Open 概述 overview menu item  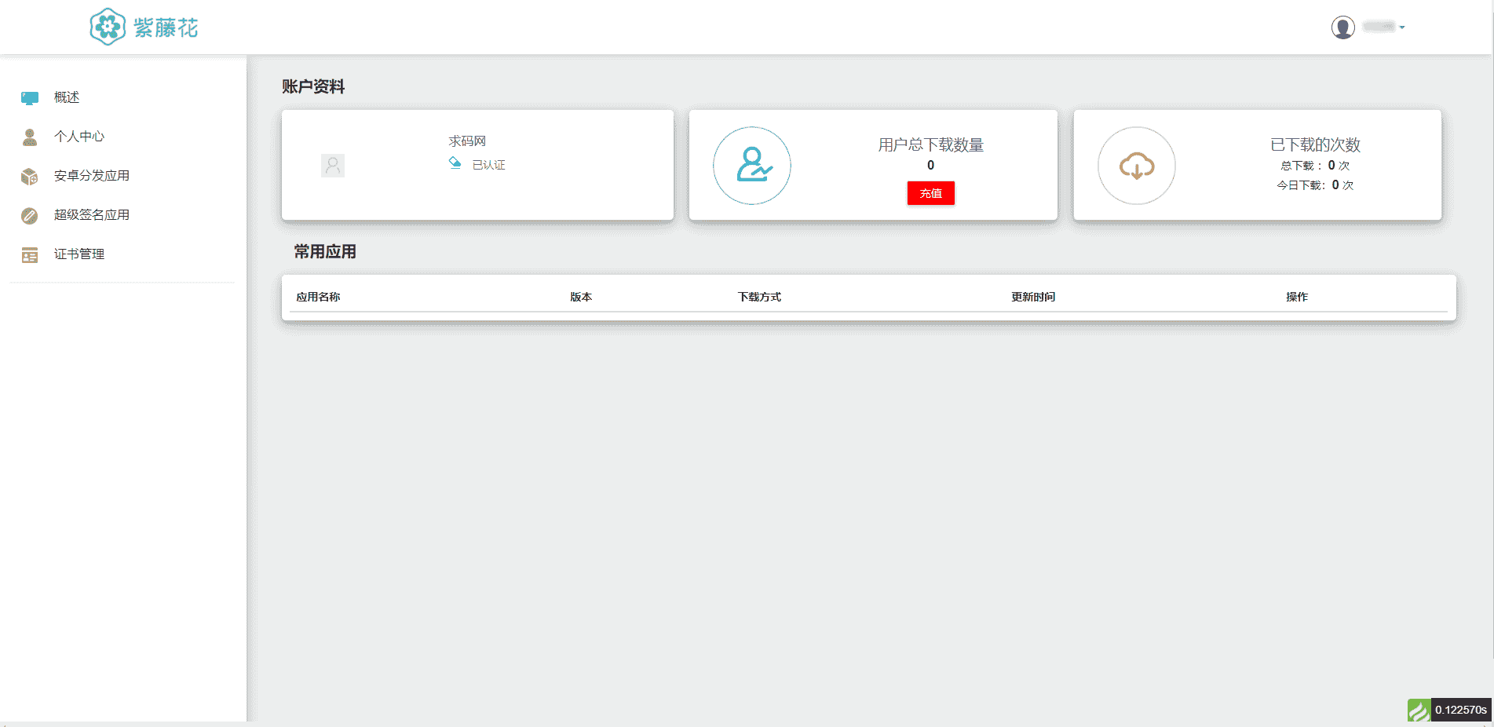pyautogui.click(x=67, y=97)
